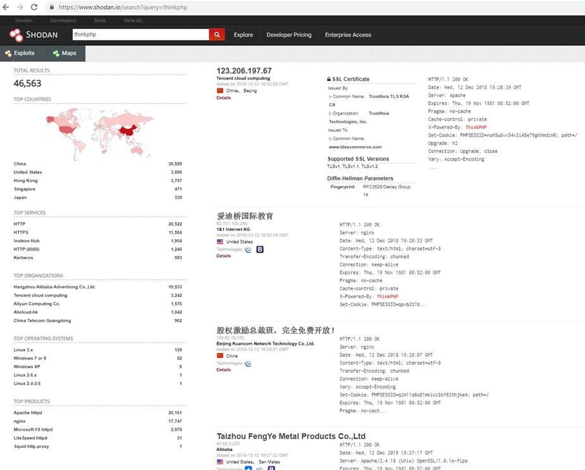Click the jQuery icon under Beijing Kuancom
Viewport: 585px width, 470px height.
(x=248, y=363)
